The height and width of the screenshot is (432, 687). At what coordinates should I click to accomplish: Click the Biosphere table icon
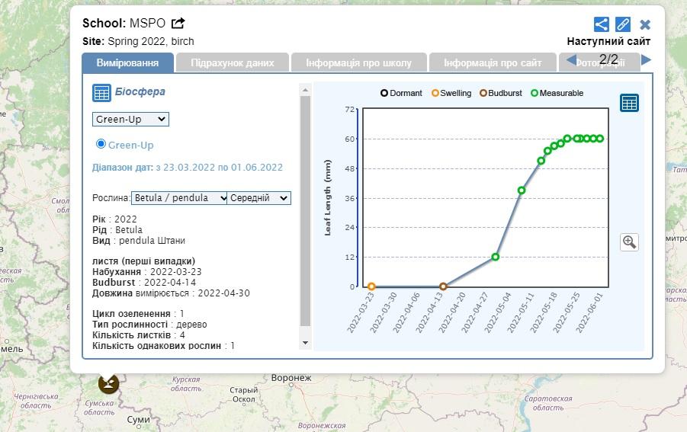[x=101, y=93]
